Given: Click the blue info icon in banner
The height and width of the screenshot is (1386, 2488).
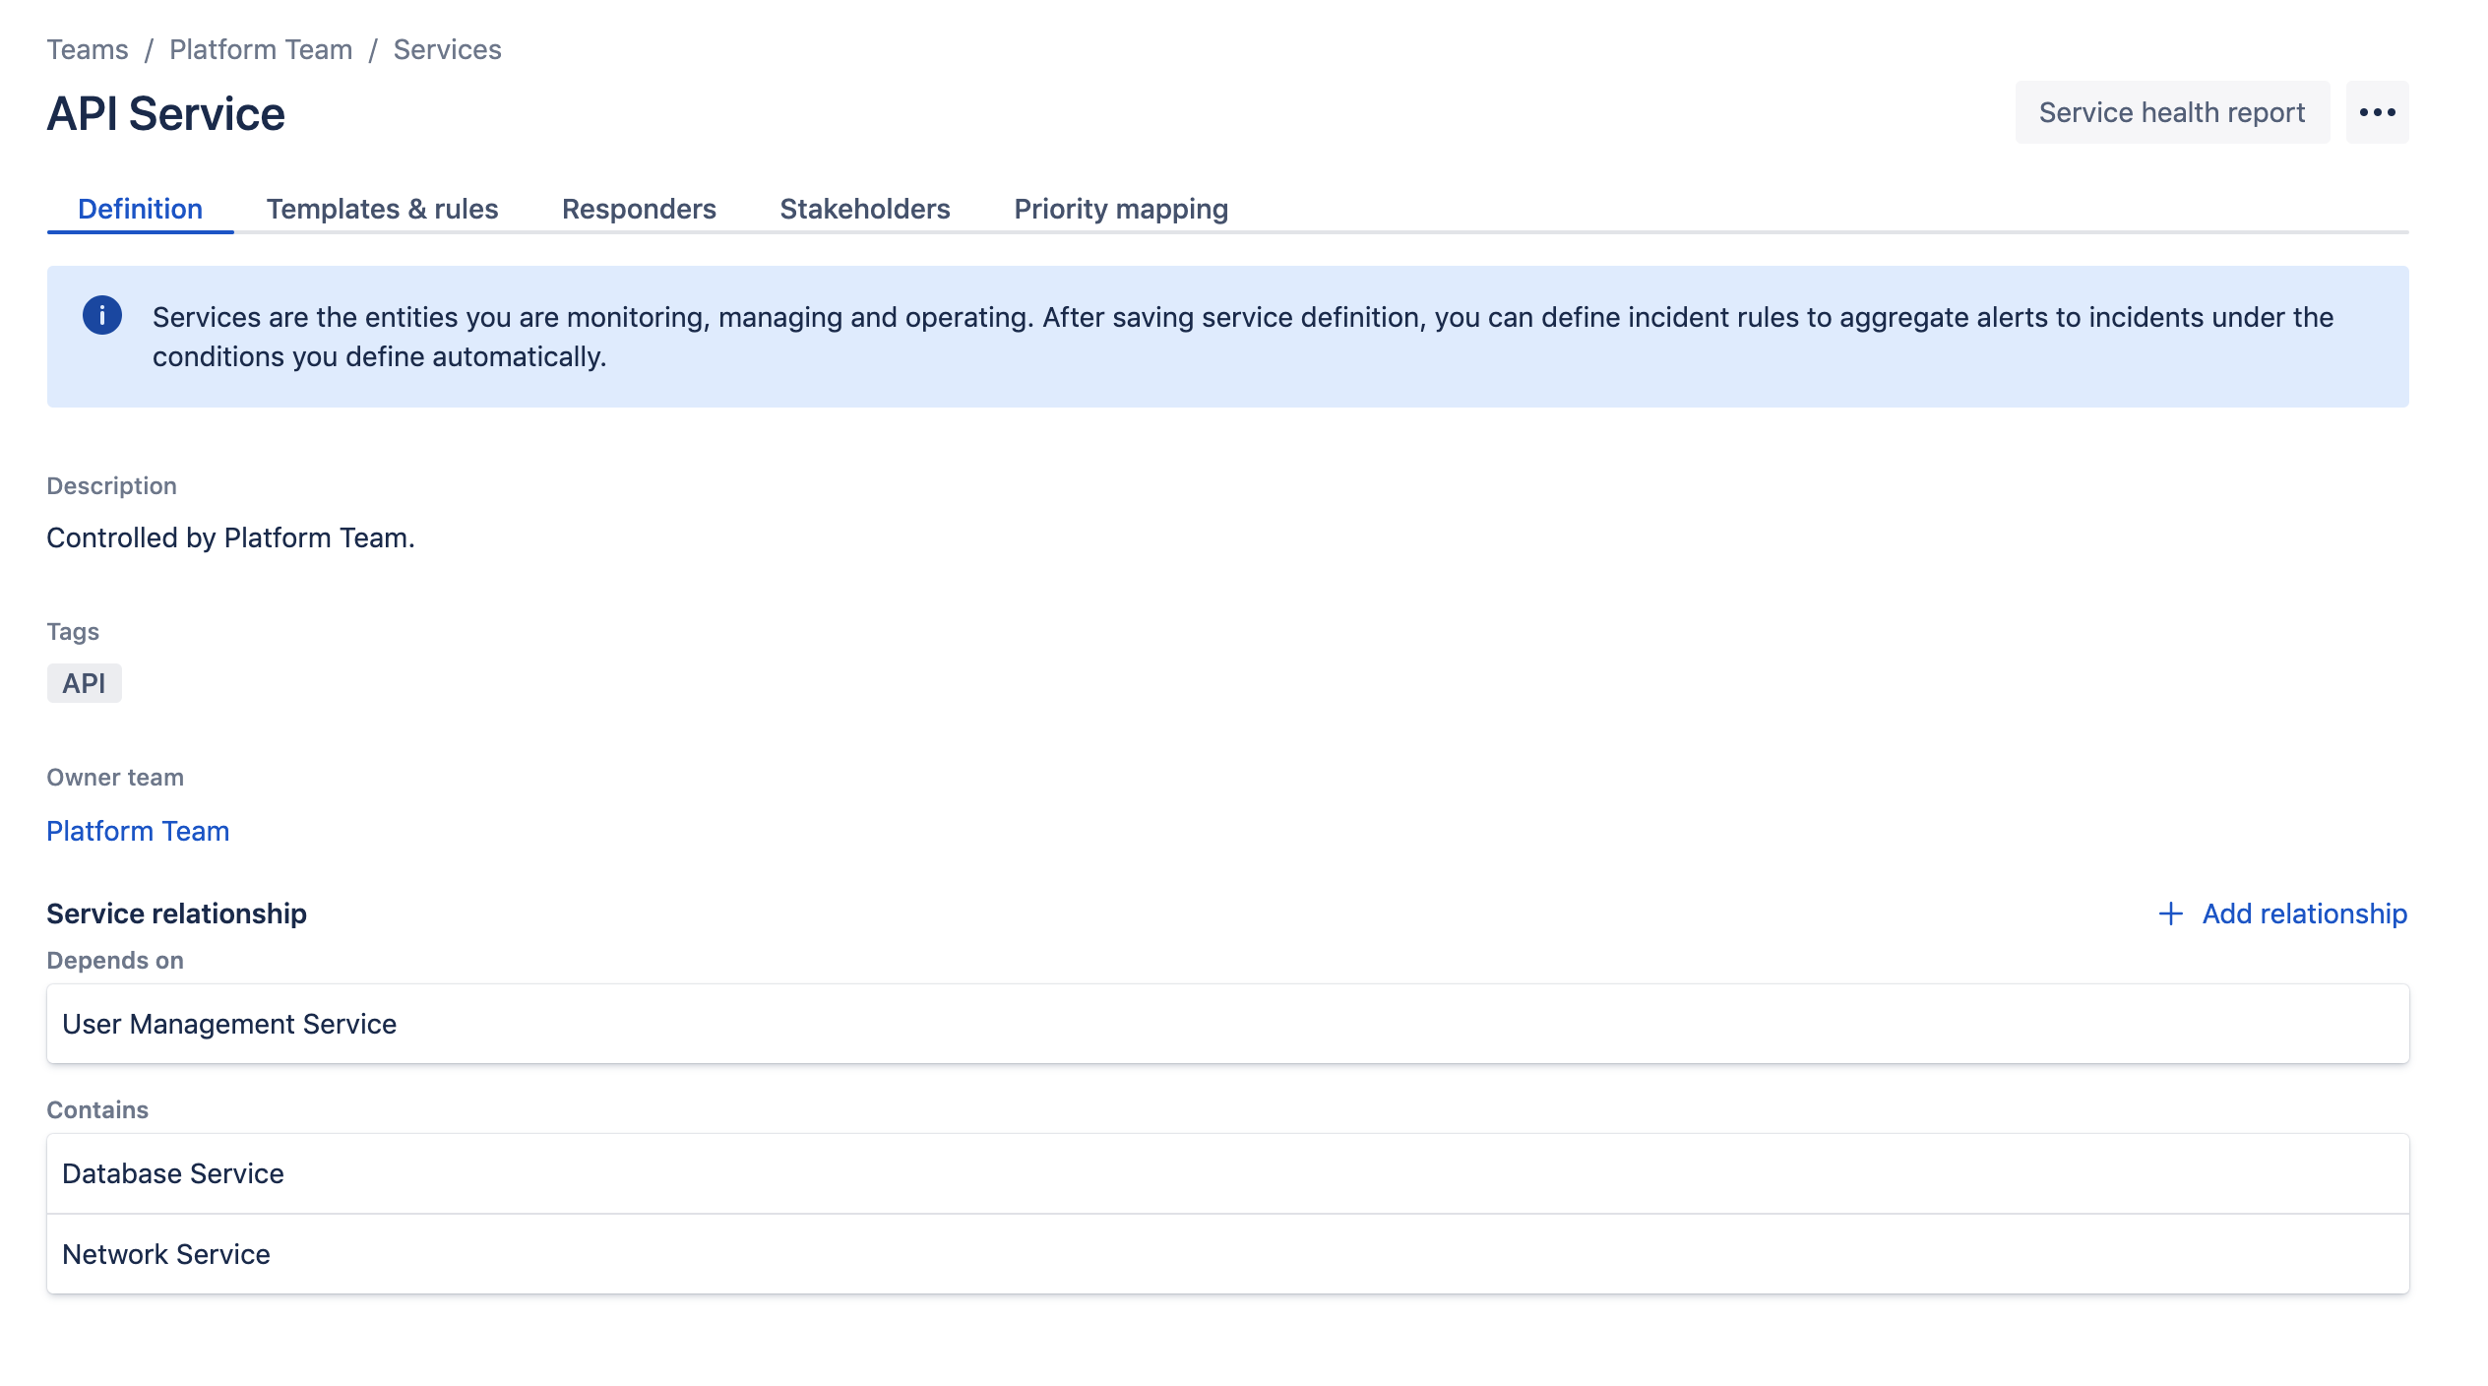Looking at the screenshot, I should tap(102, 316).
